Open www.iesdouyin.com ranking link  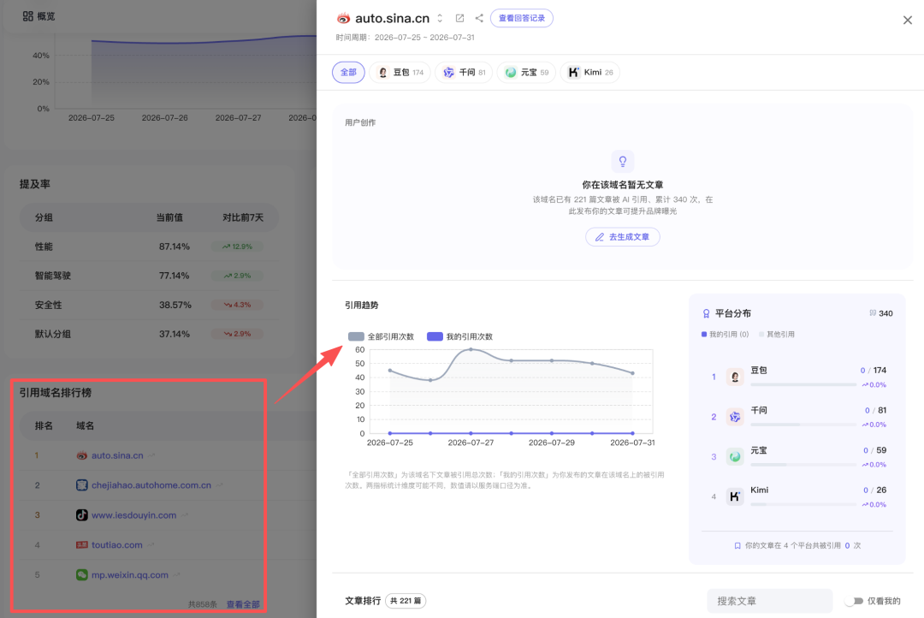133,514
